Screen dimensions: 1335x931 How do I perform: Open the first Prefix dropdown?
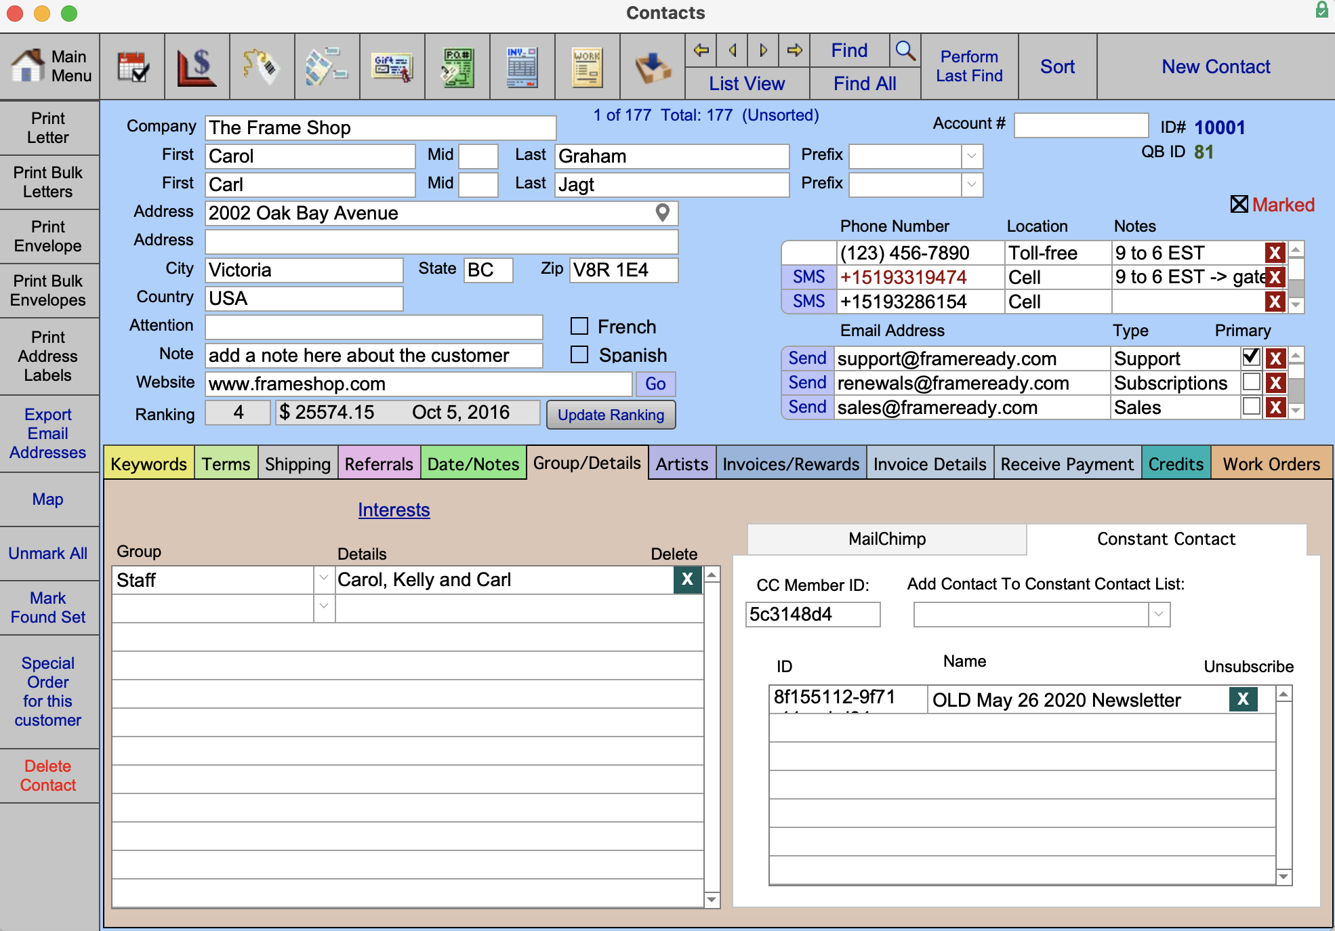(x=971, y=156)
